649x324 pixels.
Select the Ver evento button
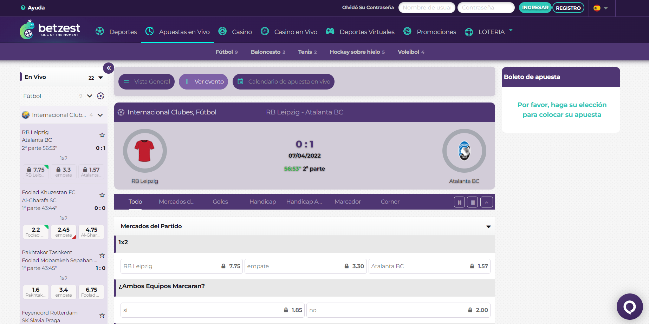(x=203, y=81)
